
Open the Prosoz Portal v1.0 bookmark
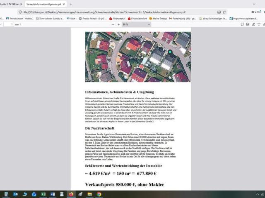coord(93,19)
